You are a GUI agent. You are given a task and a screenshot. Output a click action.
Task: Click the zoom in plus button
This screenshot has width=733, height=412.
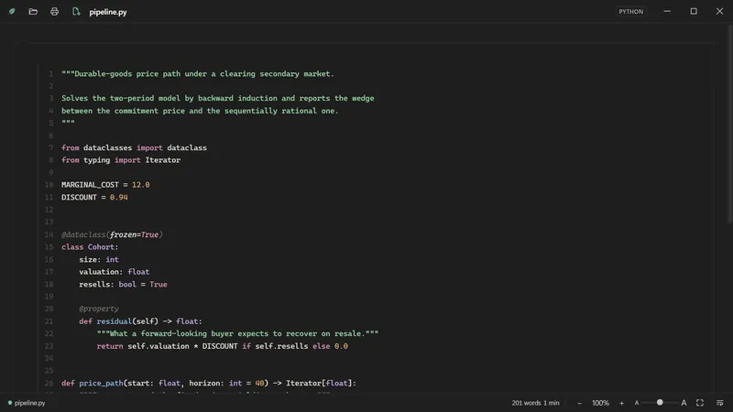(622, 403)
